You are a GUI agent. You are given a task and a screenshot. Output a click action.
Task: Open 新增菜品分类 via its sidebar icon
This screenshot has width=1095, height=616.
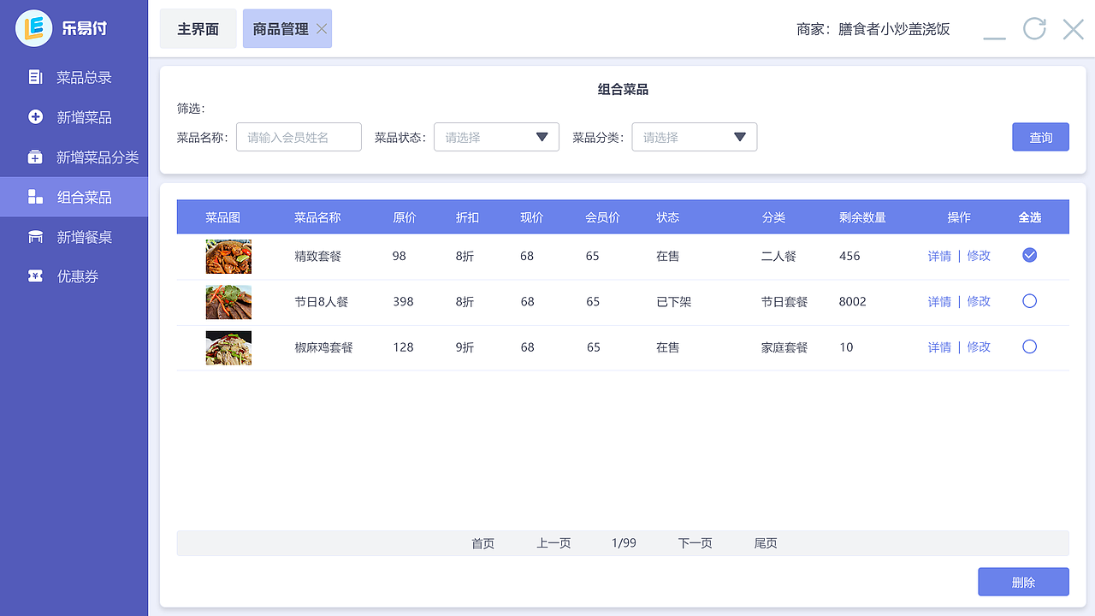35,157
